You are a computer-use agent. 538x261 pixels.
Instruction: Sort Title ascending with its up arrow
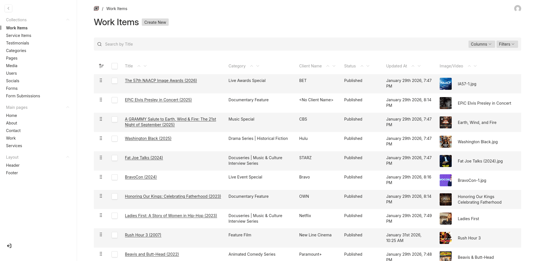[139, 66]
